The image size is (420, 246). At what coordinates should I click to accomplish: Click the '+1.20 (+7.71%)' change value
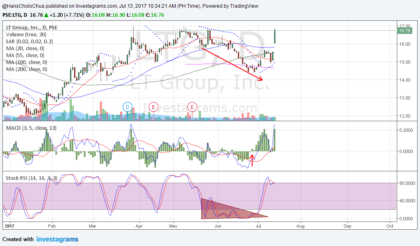coord(67,15)
